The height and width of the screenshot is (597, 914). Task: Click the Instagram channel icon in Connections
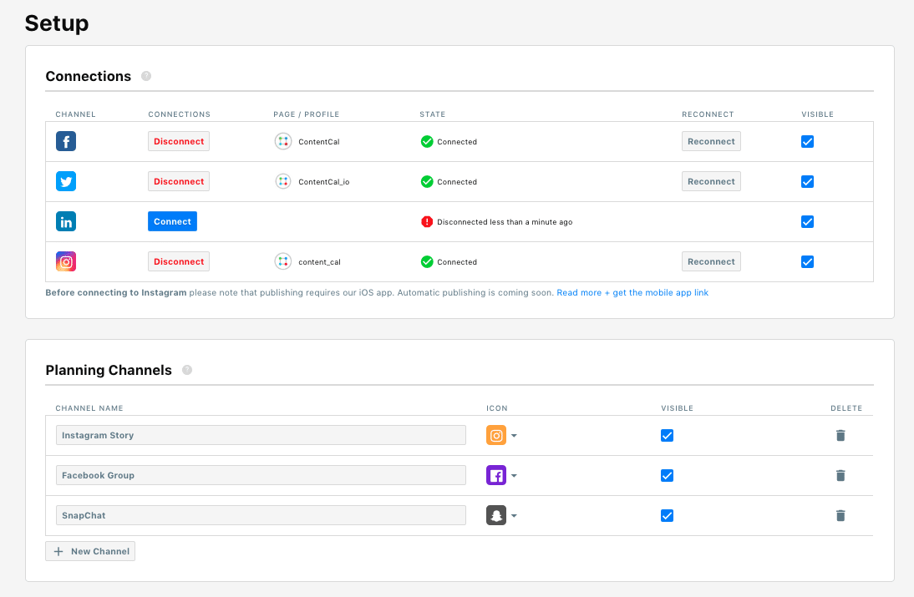66,261
